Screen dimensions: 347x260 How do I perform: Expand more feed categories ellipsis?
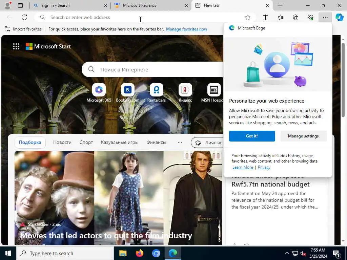[180, 143]
